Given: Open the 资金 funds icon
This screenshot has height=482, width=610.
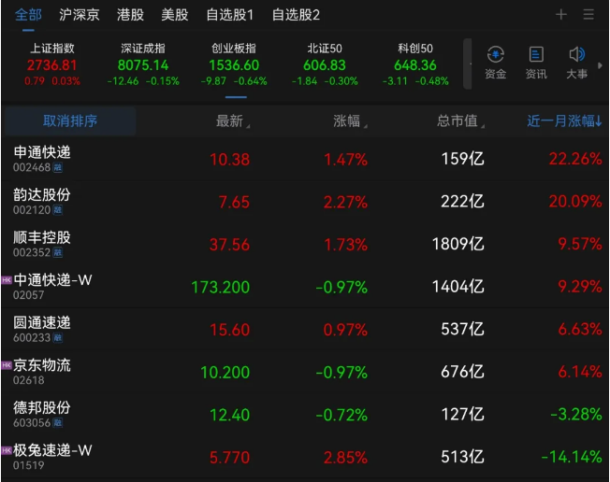Looking at the screenshot, I should click(495, 63).
